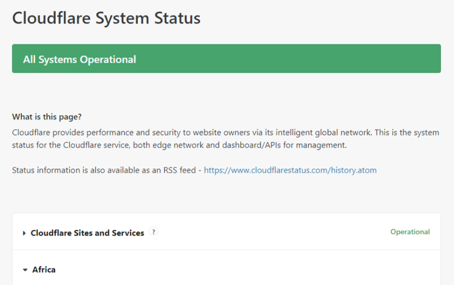
Task: Collapse the Africa region arrow
Action: tap(25, 270)
